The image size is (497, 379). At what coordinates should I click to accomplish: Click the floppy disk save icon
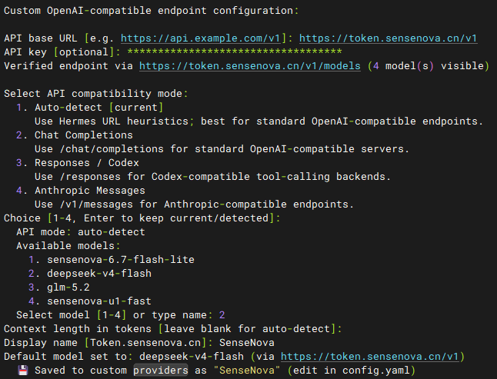pyautogui.click(x=23, y=370)
